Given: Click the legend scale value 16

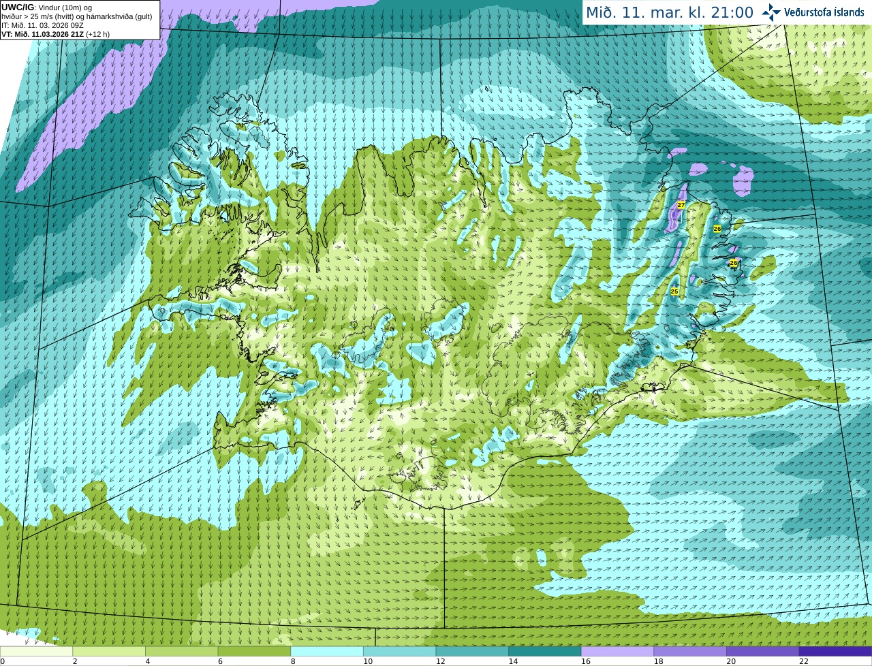Looking at the screenshot, I should [586, 661].
